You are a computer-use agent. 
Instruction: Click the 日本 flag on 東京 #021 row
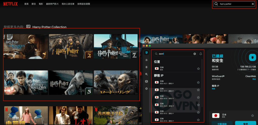pos(157,82)
